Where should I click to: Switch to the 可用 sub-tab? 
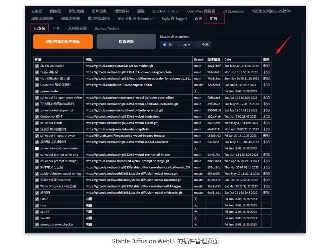point(57,28)
